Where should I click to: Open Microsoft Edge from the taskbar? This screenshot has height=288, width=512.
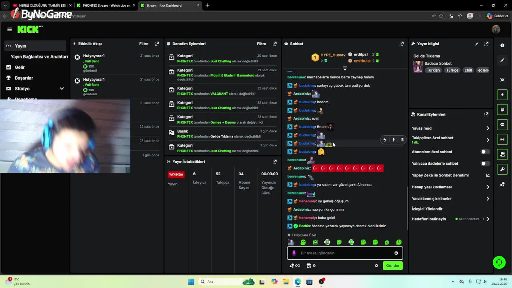click(298, 282)
